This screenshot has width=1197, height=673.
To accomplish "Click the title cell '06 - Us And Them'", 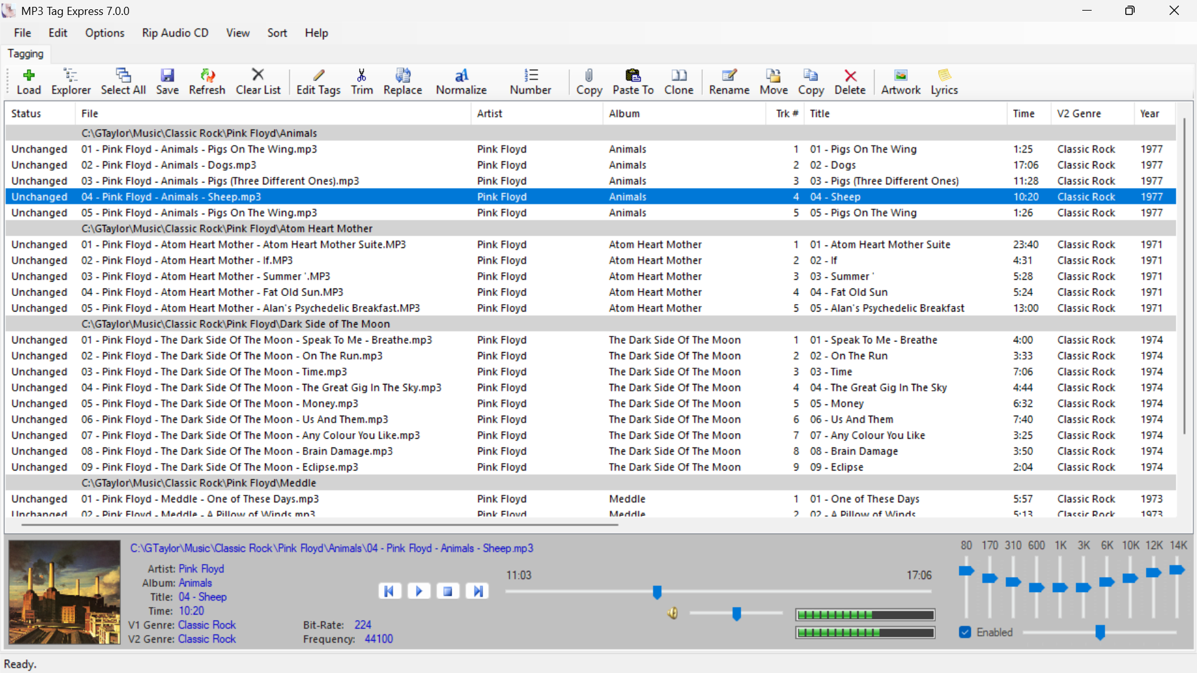I will (x=852, y=419).
